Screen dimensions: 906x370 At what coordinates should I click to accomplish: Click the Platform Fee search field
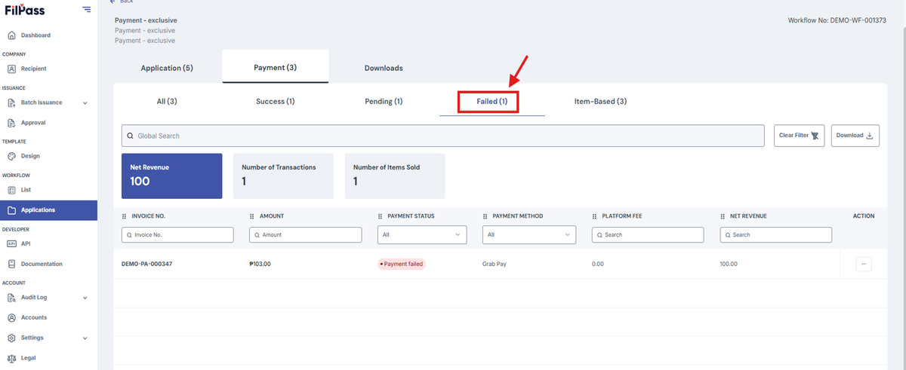pyautogui.click(x=648, y=234)
